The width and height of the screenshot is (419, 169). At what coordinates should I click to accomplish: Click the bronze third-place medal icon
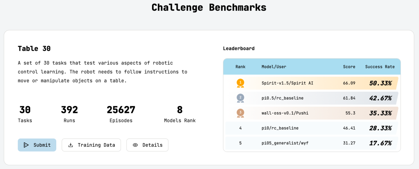tap(240, 113)
